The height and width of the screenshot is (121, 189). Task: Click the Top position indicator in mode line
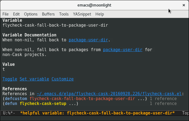click(185, 113)
